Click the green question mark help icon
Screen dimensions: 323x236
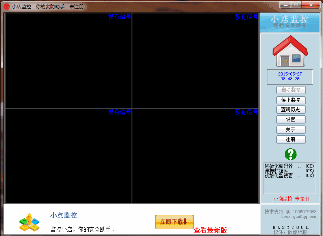(x=290, y=154)
